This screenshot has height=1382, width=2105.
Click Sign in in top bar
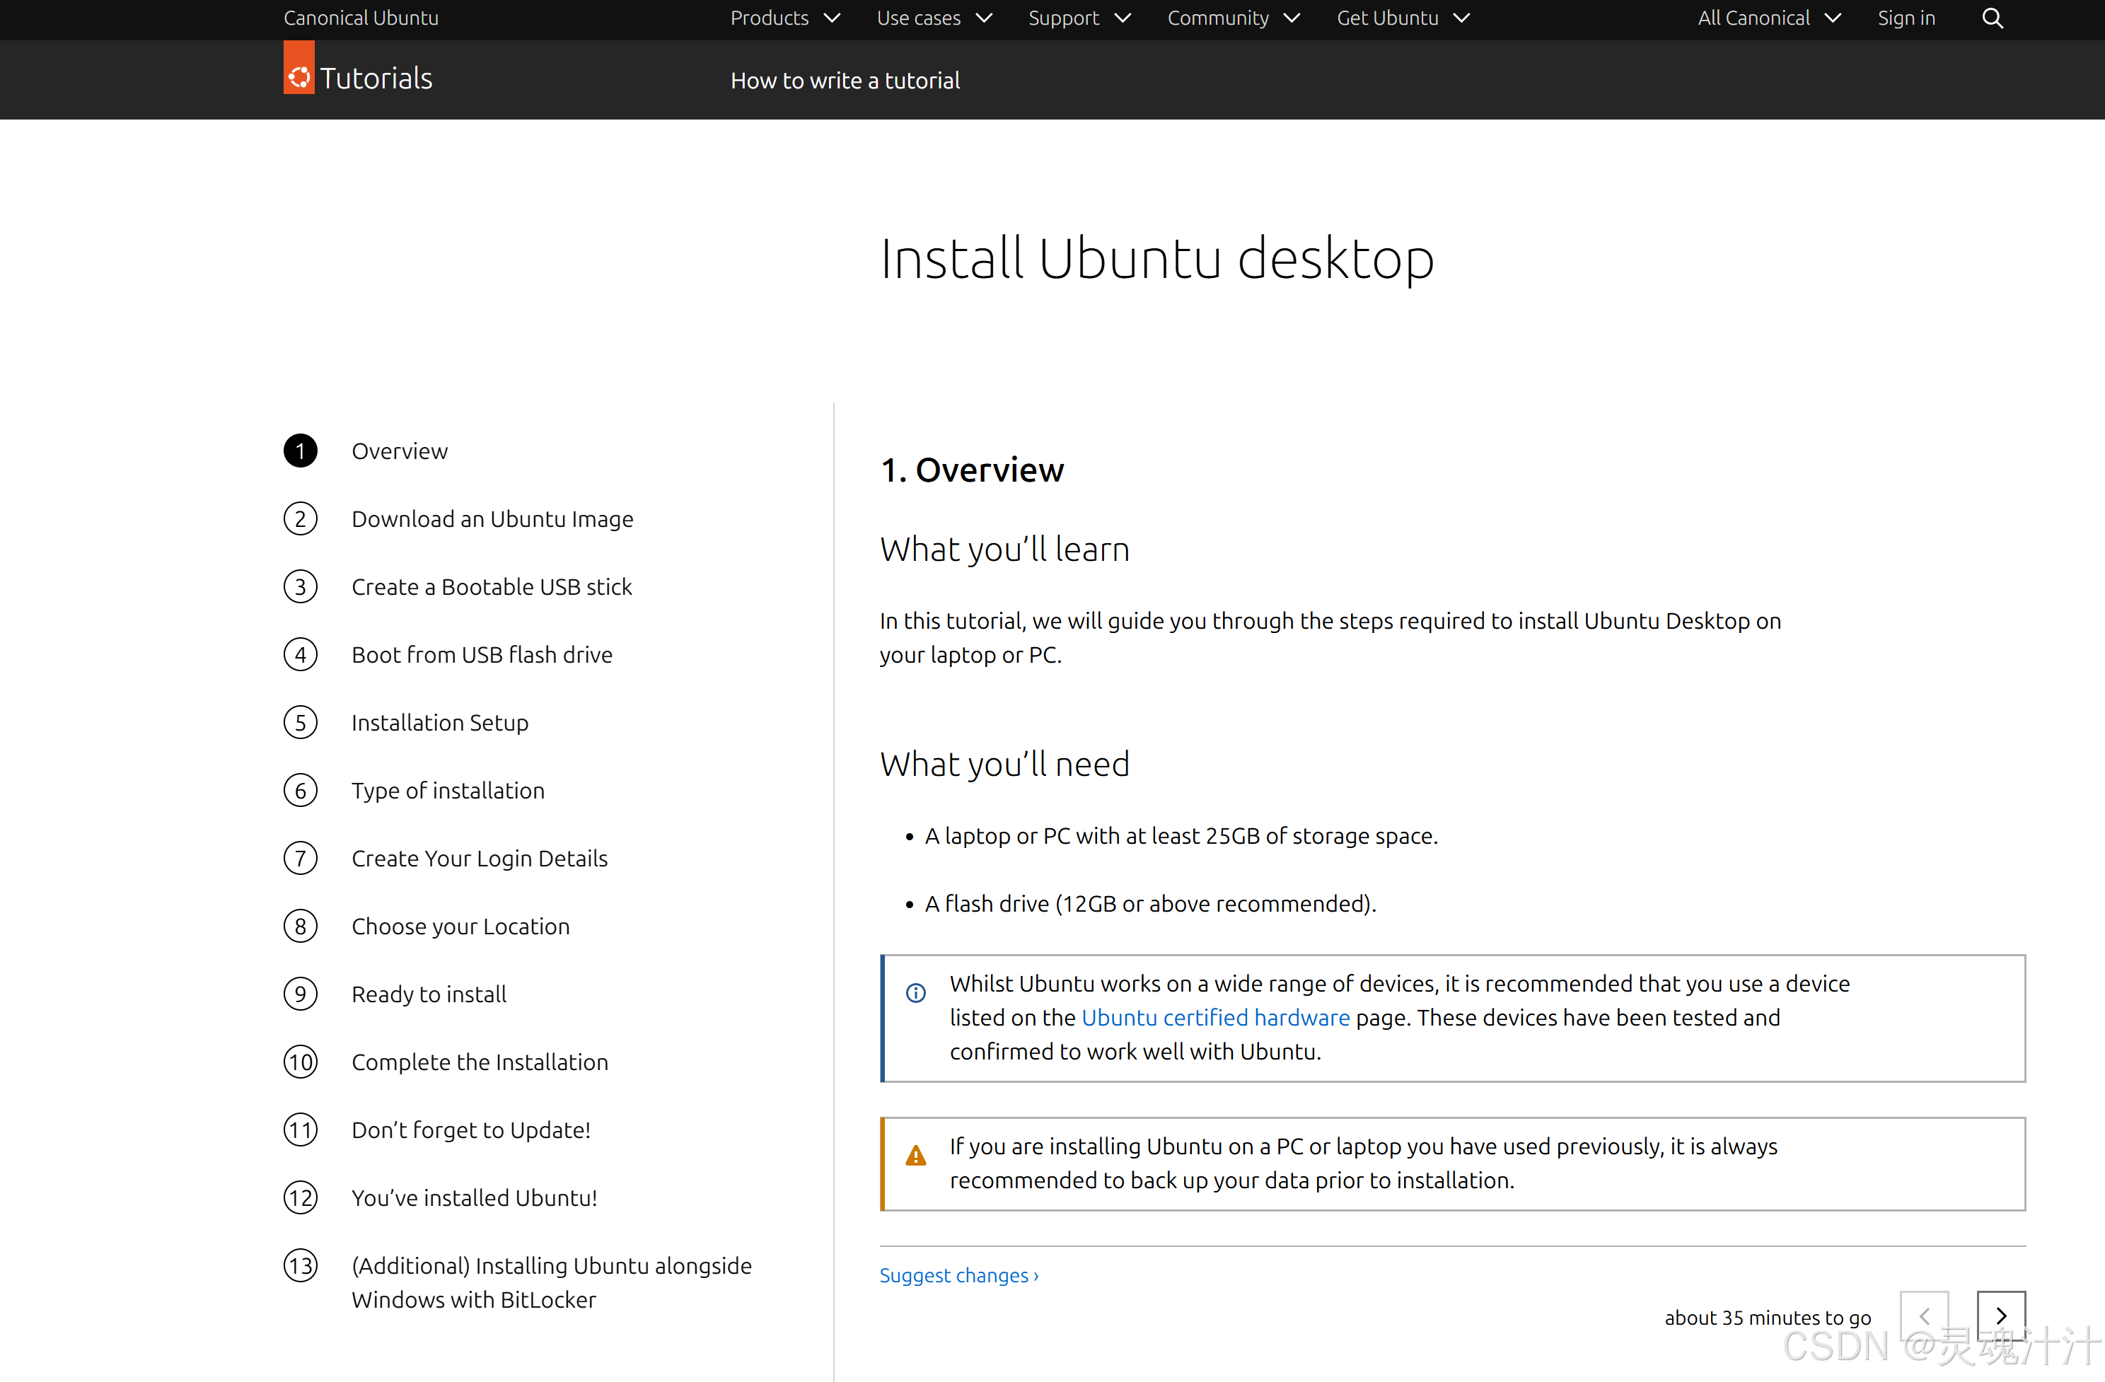point(1906,18)
